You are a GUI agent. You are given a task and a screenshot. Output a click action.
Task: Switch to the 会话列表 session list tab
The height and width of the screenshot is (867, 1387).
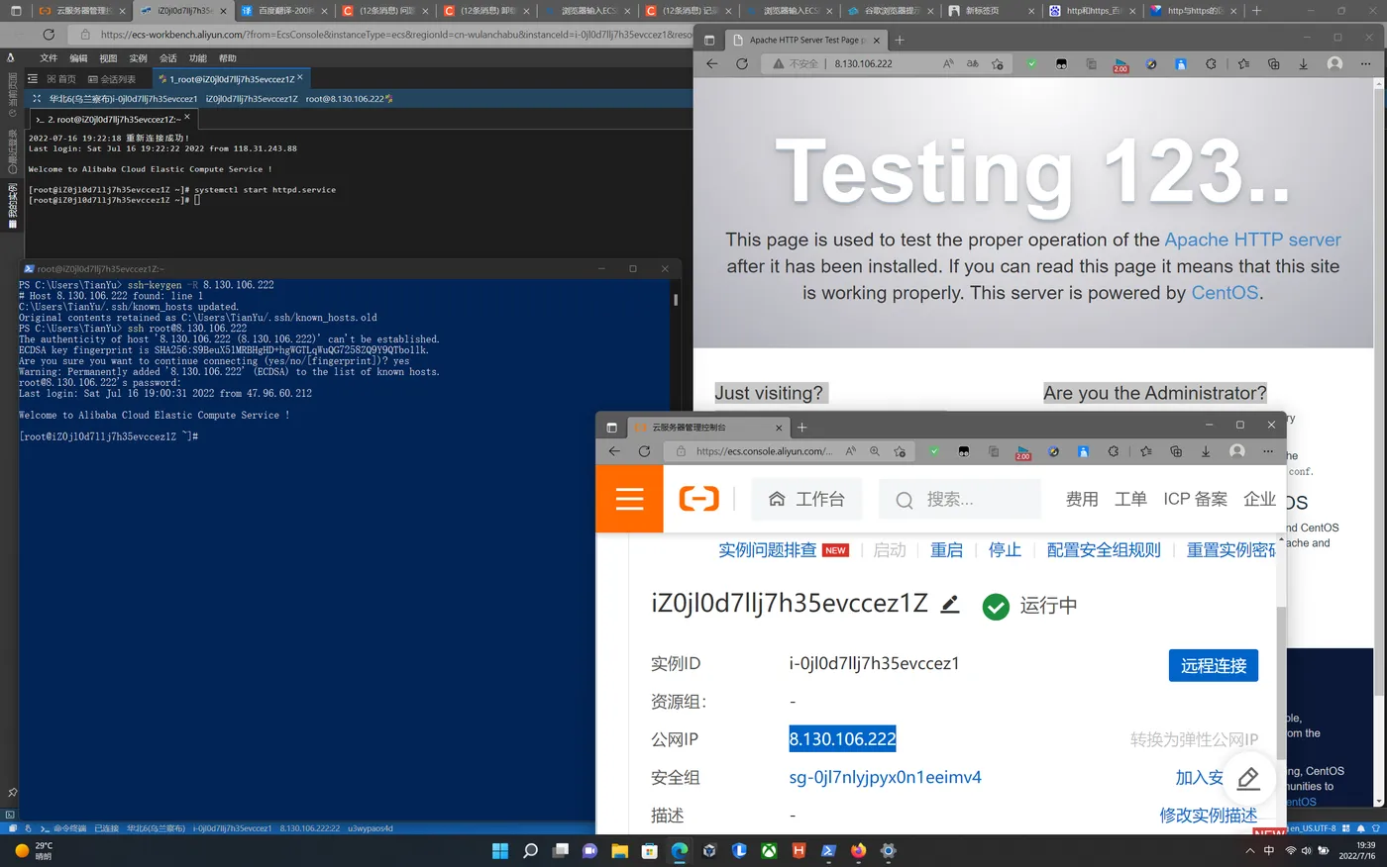tap(111, 79)
